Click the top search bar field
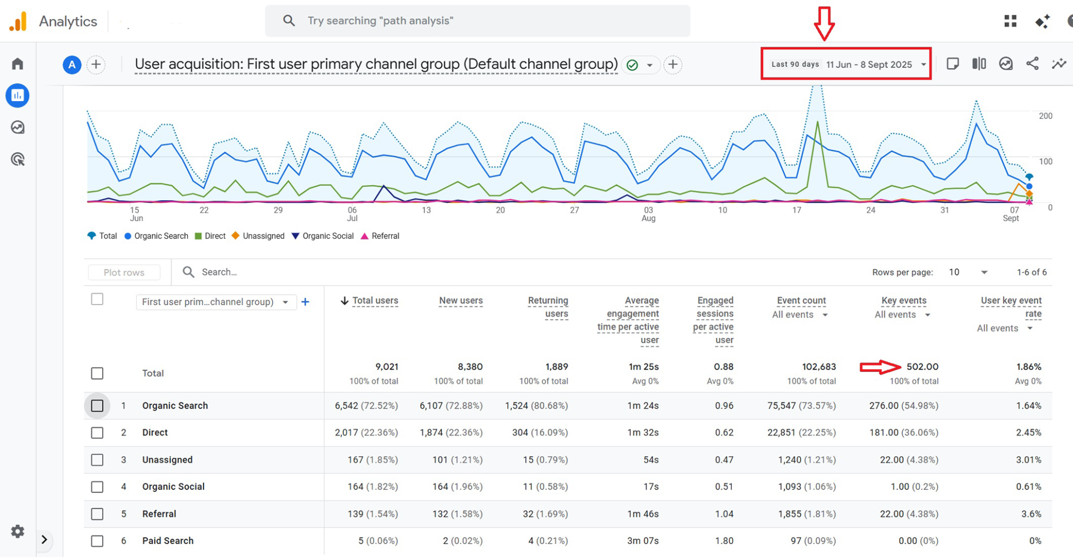 coord(477,21)
